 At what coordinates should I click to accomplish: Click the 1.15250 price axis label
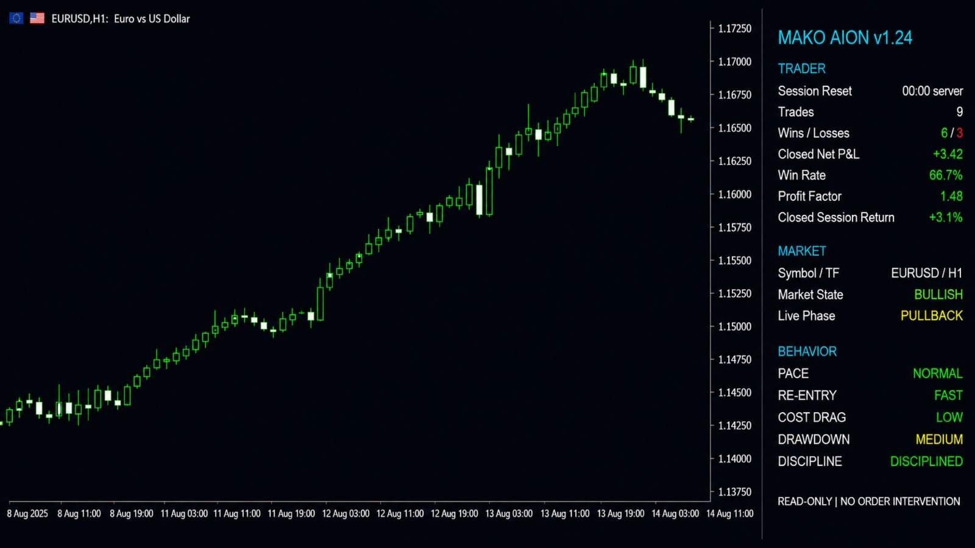point(735,293)
